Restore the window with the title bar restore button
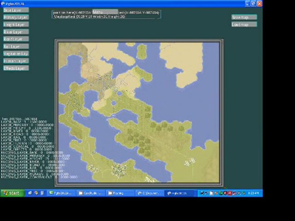This screenshot has height=221, width=295. pyautogui.click(x=254, y=4)
